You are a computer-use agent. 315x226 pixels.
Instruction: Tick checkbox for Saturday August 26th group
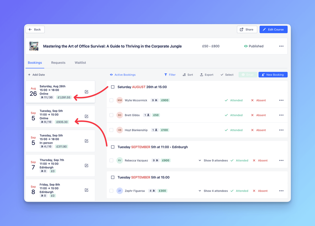coord(113,87)
